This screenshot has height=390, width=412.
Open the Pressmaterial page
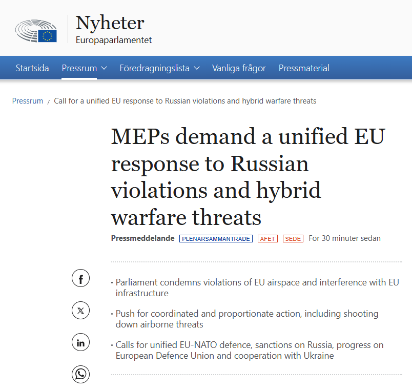click(304, 68)
